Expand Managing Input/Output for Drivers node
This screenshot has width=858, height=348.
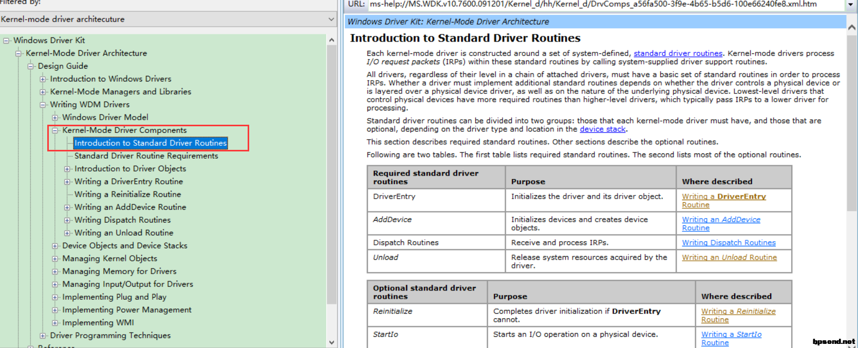[55, 284]
